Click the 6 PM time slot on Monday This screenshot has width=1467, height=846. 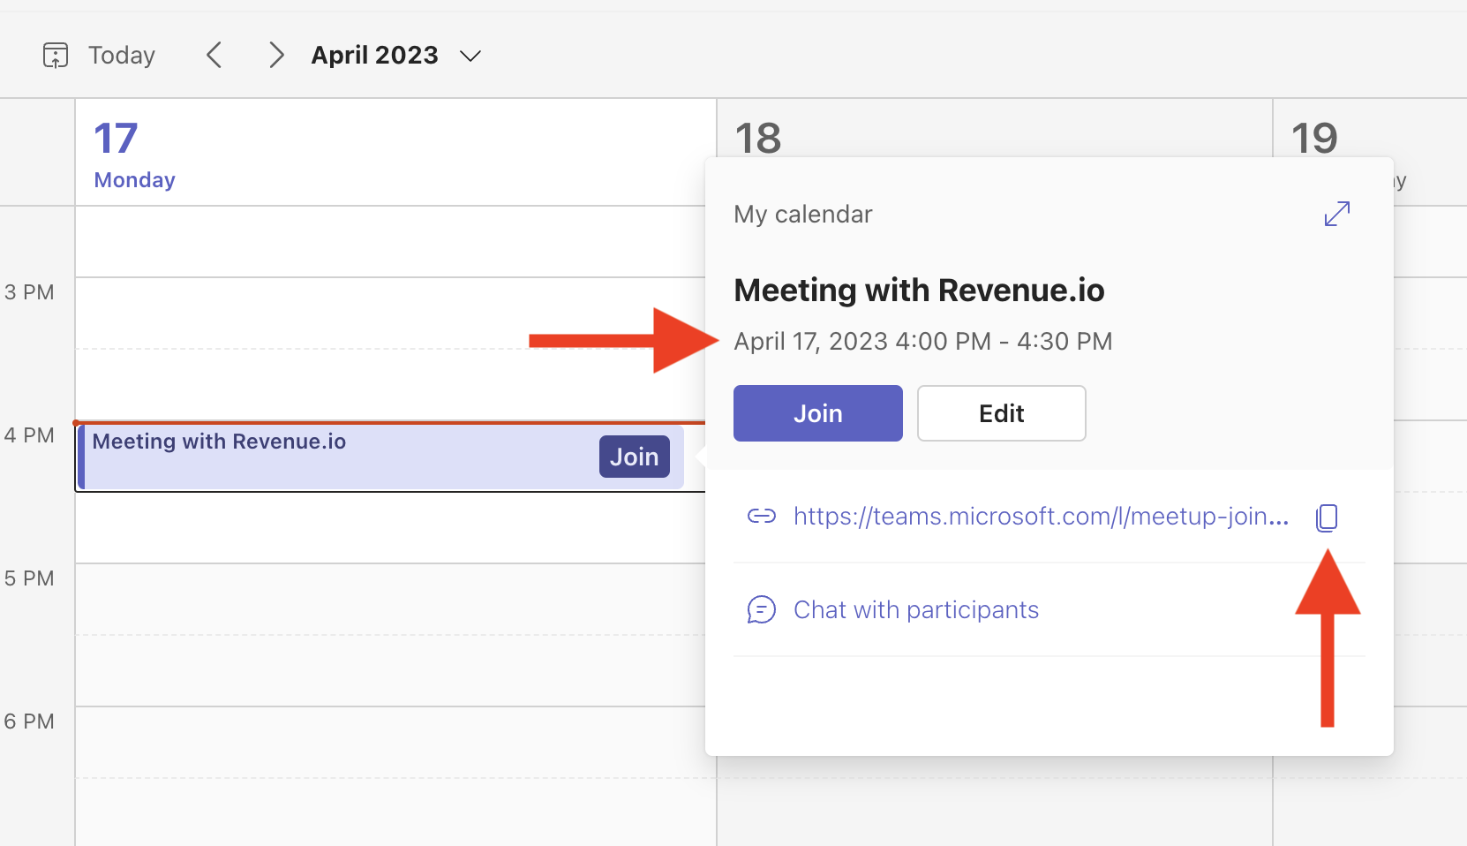pyautogui.click(x=388, y=742)
